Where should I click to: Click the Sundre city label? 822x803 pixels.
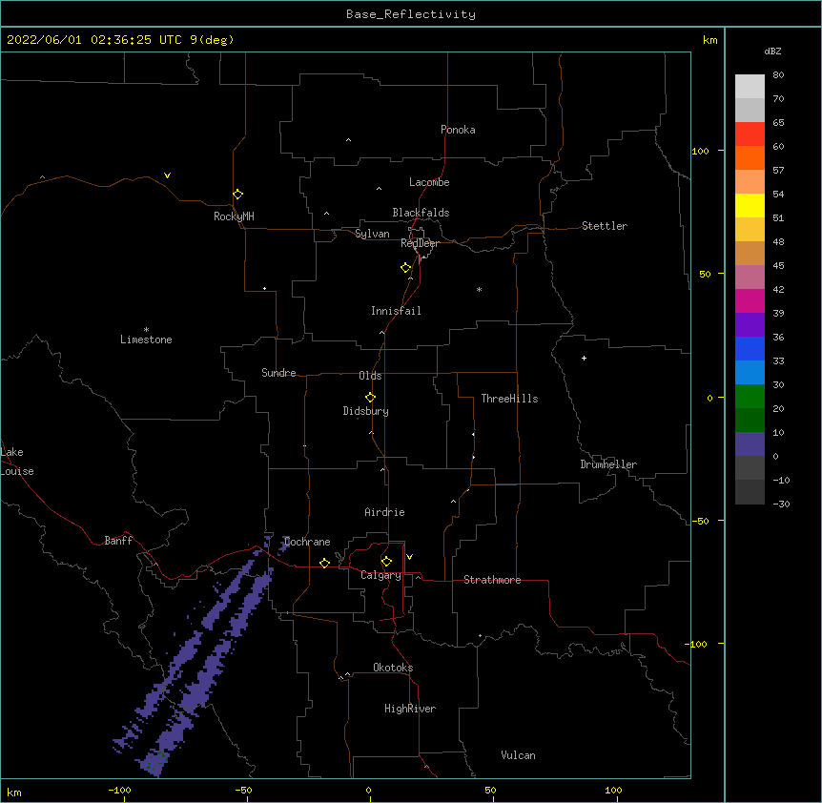(278, 373)
